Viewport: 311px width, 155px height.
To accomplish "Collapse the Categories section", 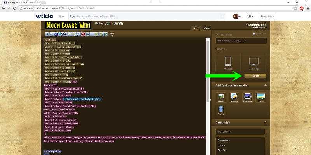I will pyautogui.click(x=266, y=122).
